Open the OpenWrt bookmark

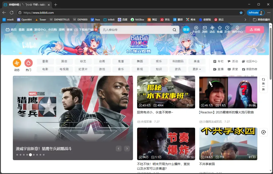(x=24, y=20)
